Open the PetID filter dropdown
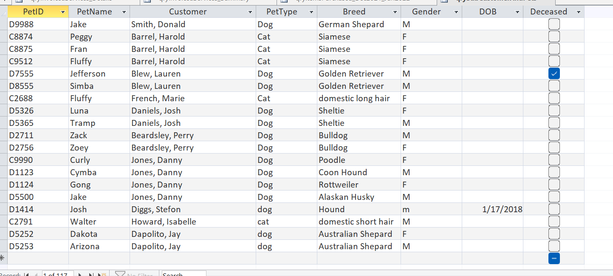The height and width of the screenshot is (276, 613). [62, 11]
